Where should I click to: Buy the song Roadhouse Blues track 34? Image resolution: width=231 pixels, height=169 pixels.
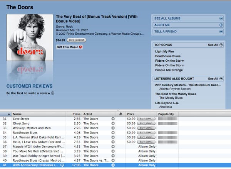coord(146,133)
